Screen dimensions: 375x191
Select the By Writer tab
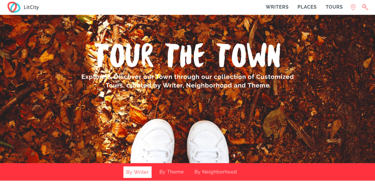(137, 172)
